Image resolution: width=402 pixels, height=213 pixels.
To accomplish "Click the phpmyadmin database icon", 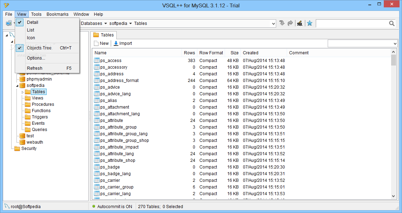I will tap(22, 79).
